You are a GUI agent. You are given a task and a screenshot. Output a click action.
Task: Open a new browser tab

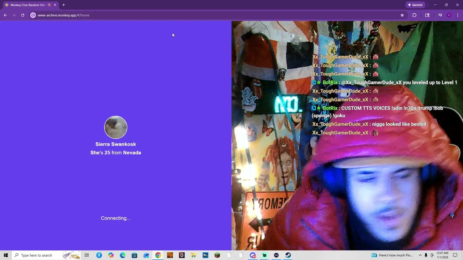(63, 5)
